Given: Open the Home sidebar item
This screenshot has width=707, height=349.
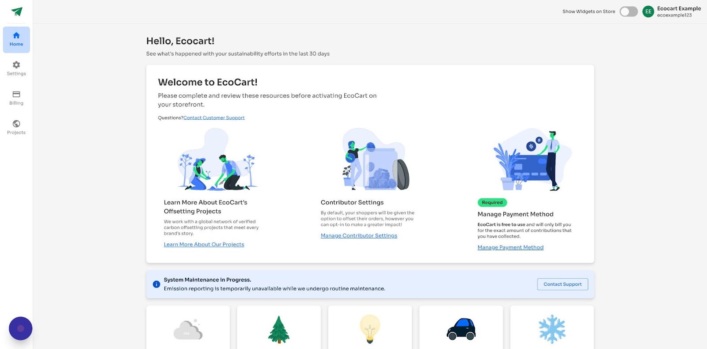Looking at the screenshot, I should pos(16,40).
